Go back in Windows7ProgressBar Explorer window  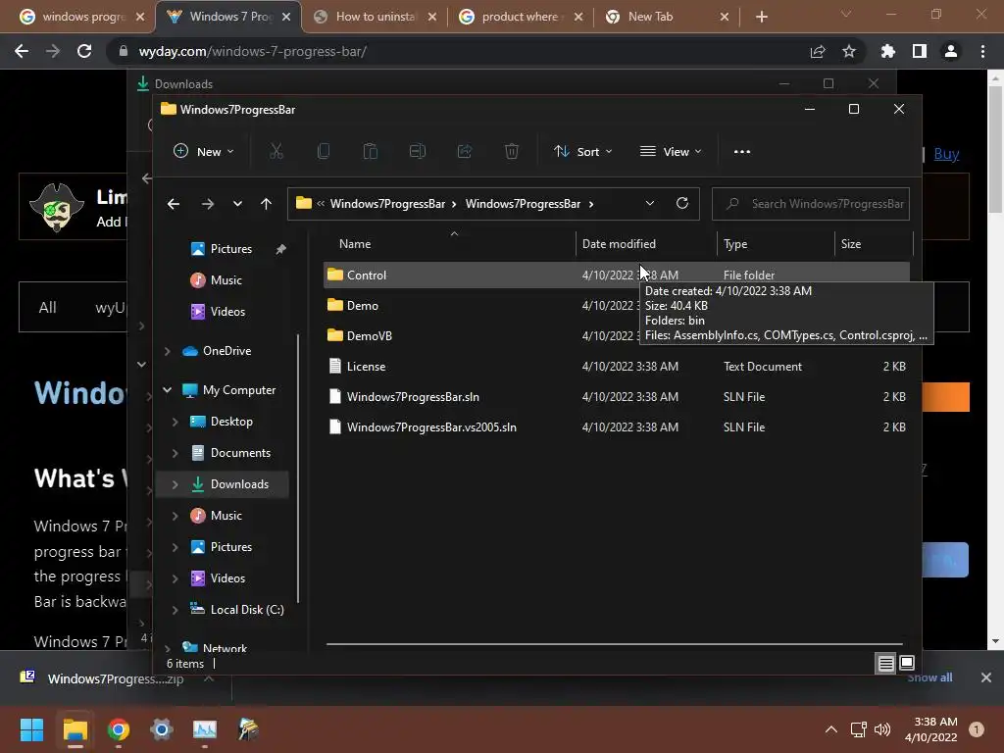[x=174, y=204]
